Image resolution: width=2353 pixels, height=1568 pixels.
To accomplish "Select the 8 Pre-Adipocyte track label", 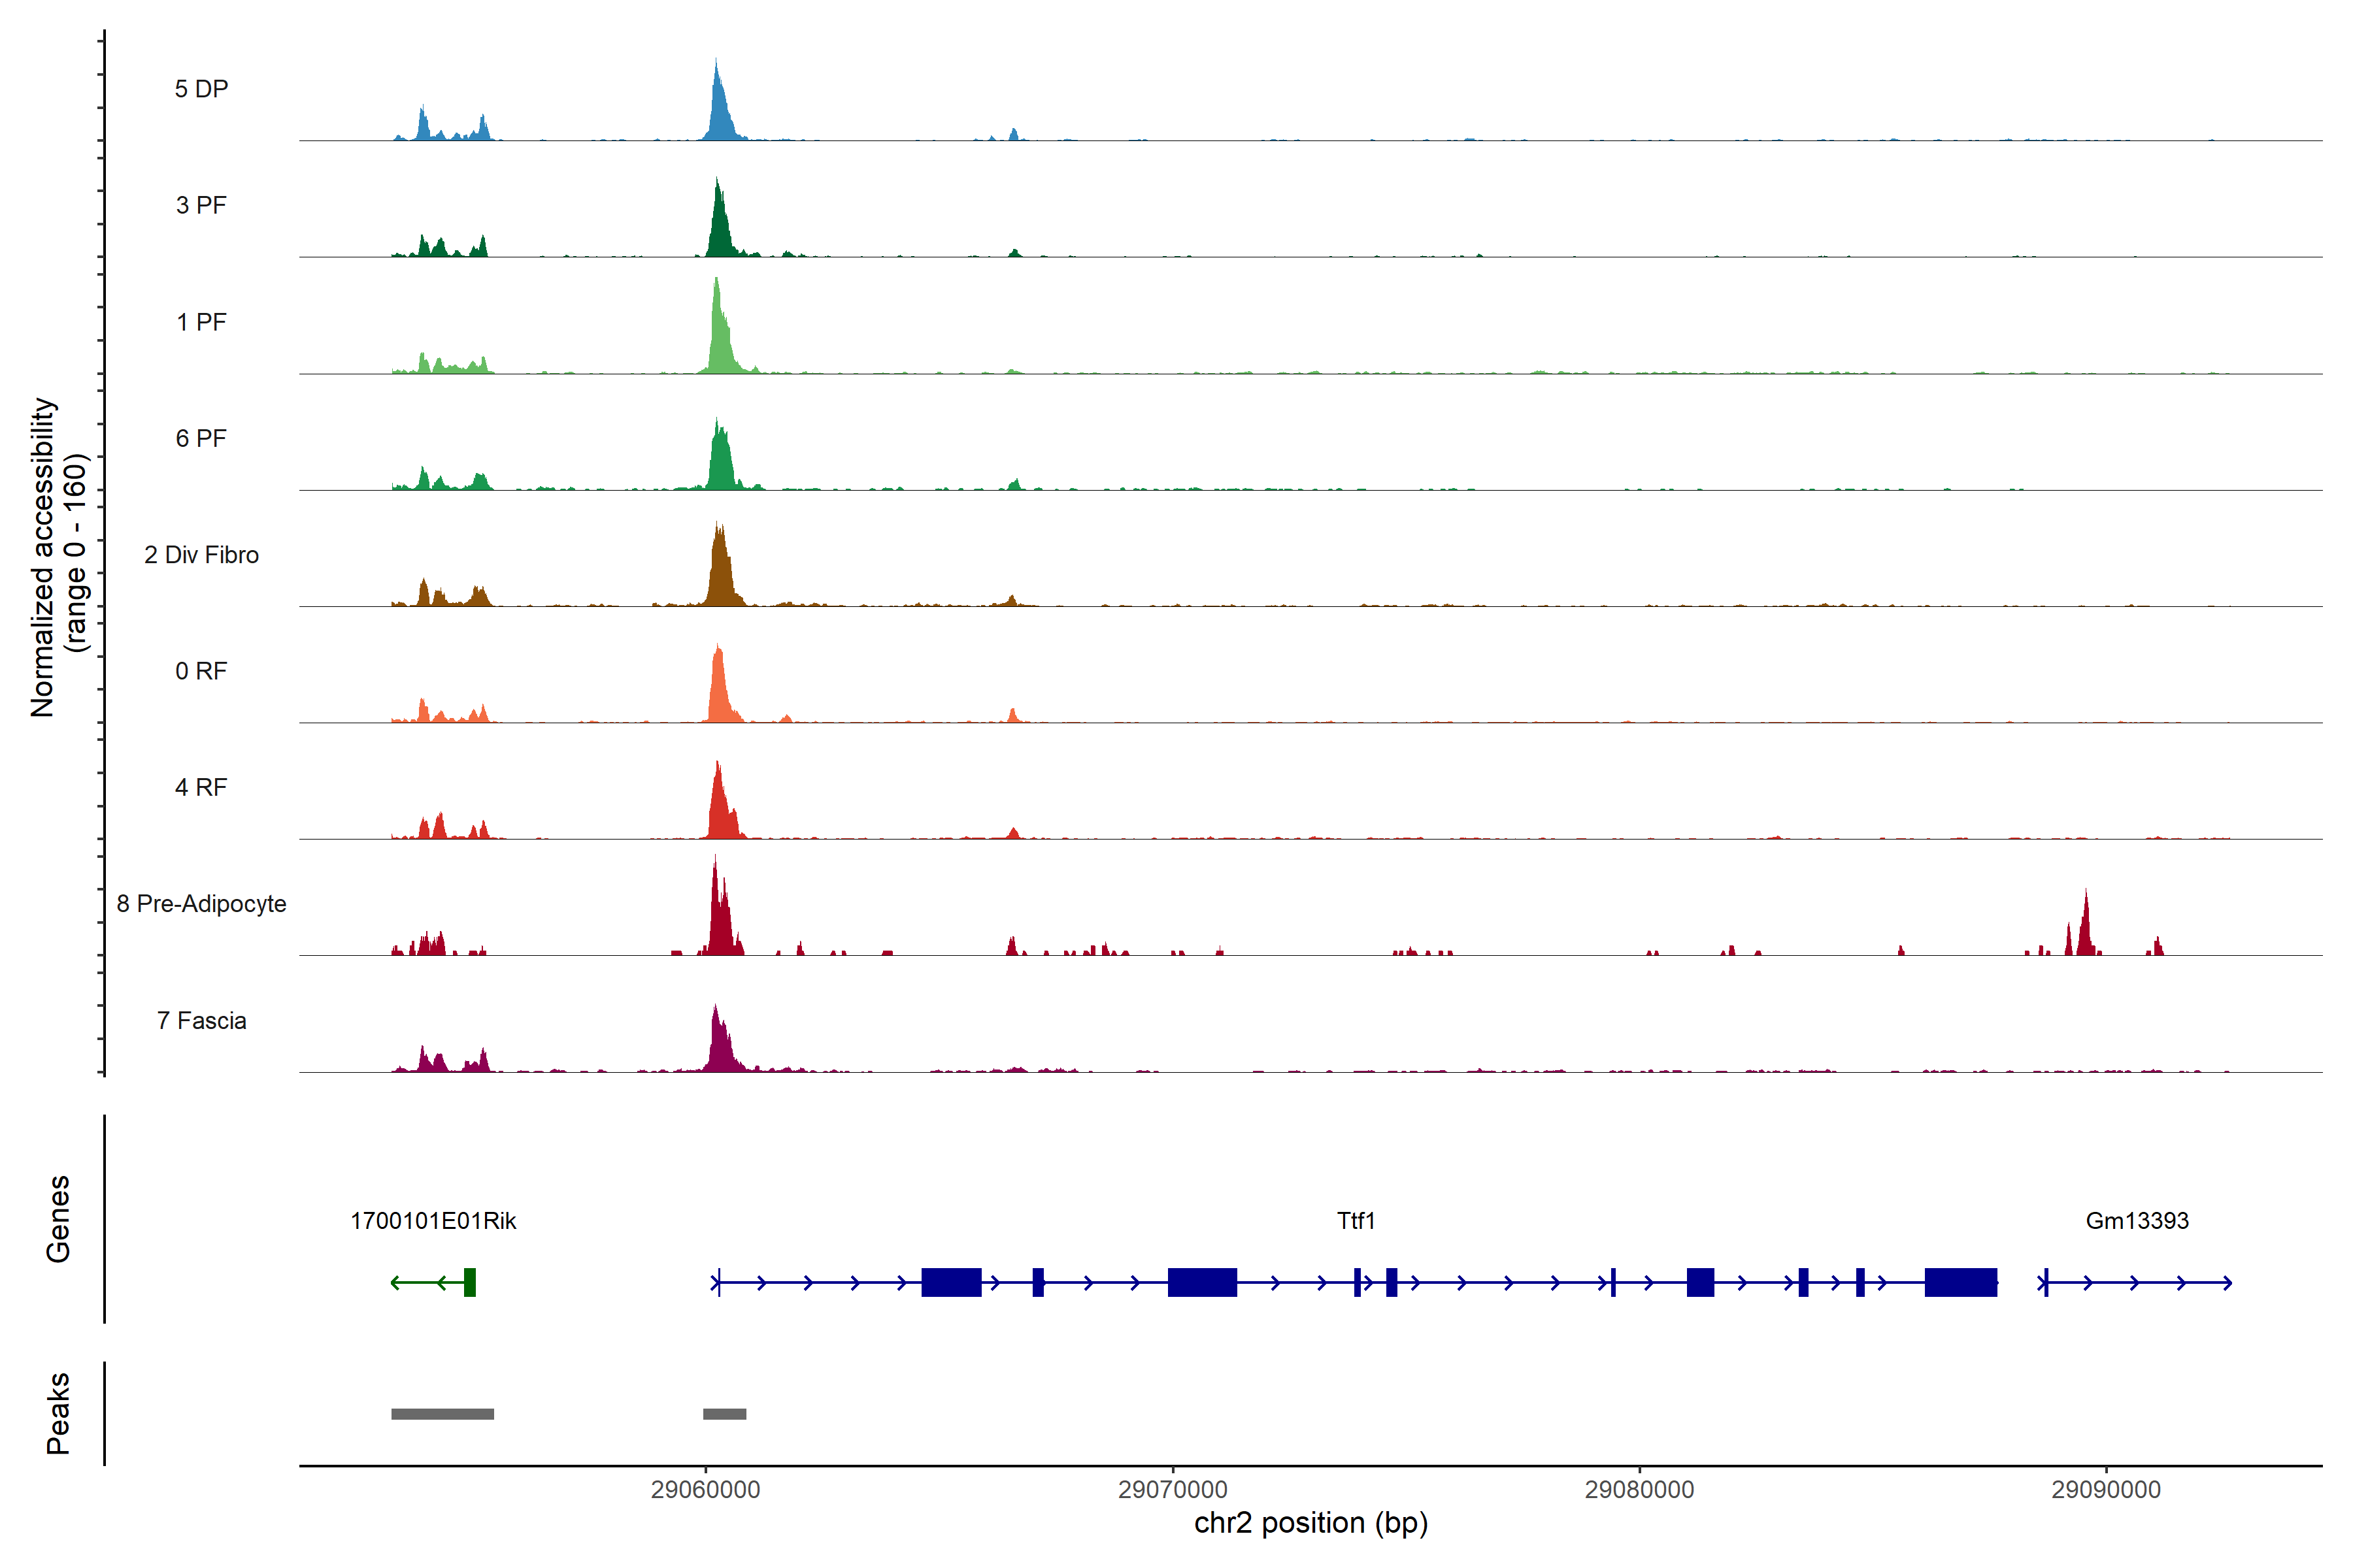I will pyautogui.click(x=201, y=903).
